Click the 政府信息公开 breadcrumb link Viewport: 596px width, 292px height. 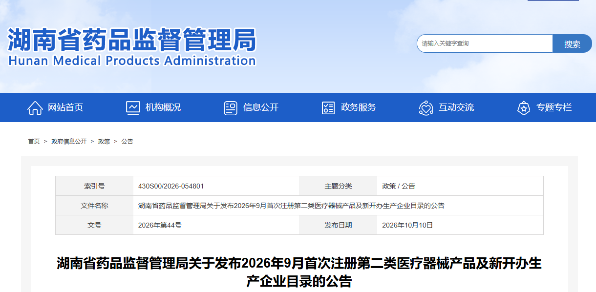click(x=69, y=141)
